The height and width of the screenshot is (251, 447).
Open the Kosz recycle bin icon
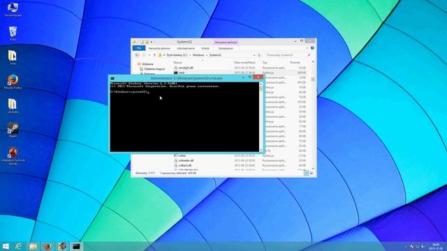point(13,33)
